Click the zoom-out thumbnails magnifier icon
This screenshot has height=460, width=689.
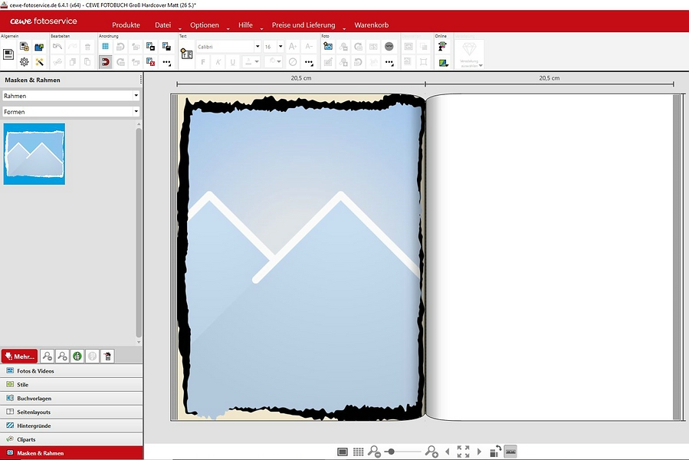point(48,356)
